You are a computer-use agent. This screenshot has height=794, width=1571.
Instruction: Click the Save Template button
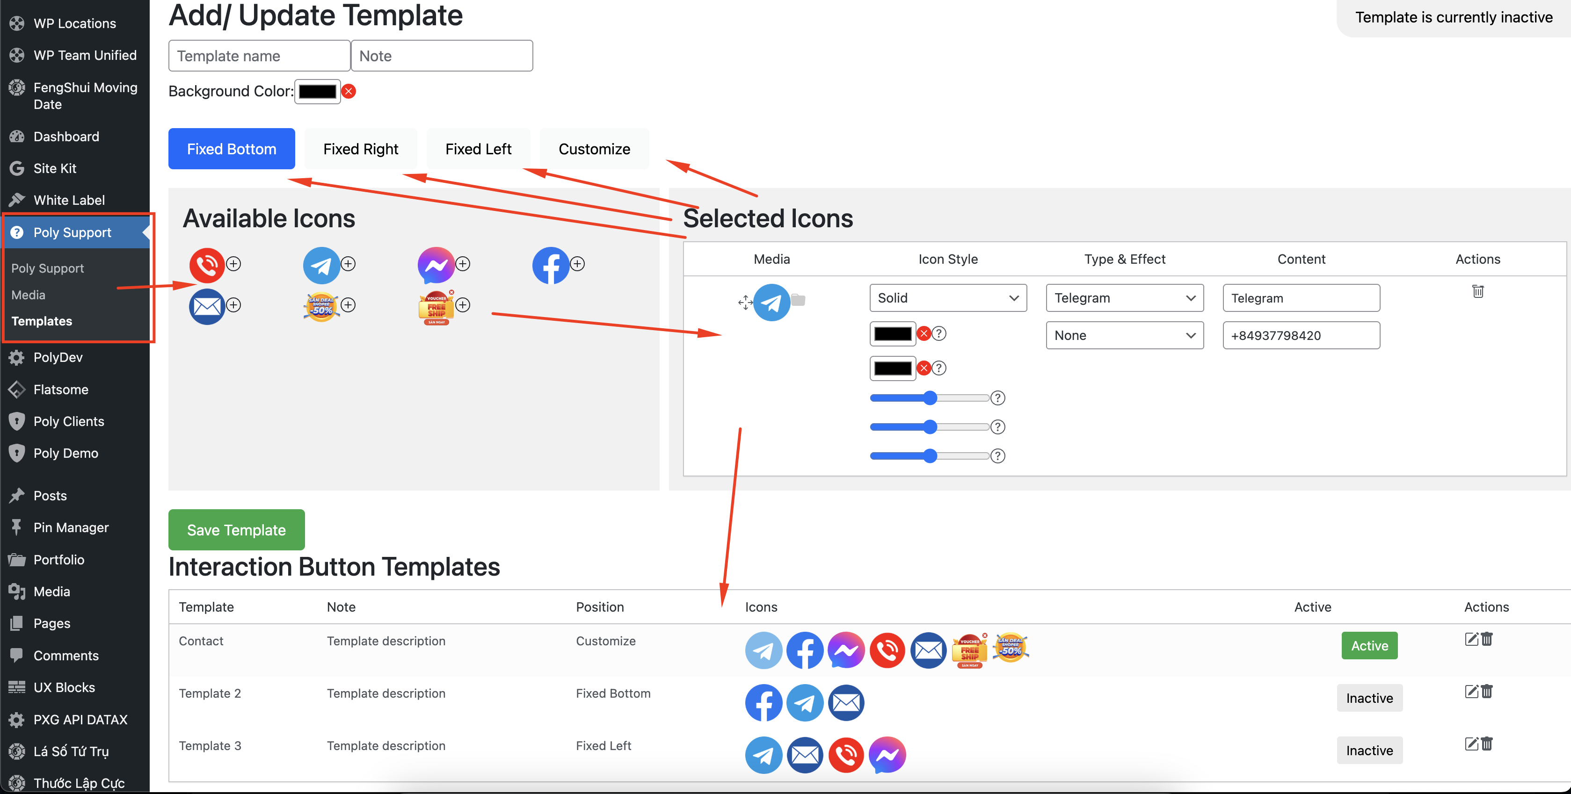[x=236, y=529]
